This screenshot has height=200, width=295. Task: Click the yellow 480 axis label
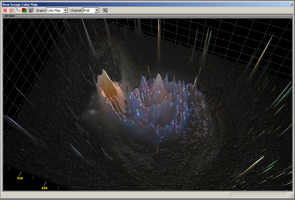[x=44, y=188]
